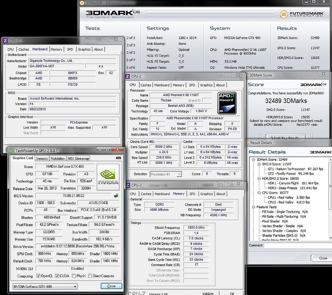This screenshot has width=332, height=295.
Task: Select Vertex Shader - Simple row
Action: (x=282, y=226)
